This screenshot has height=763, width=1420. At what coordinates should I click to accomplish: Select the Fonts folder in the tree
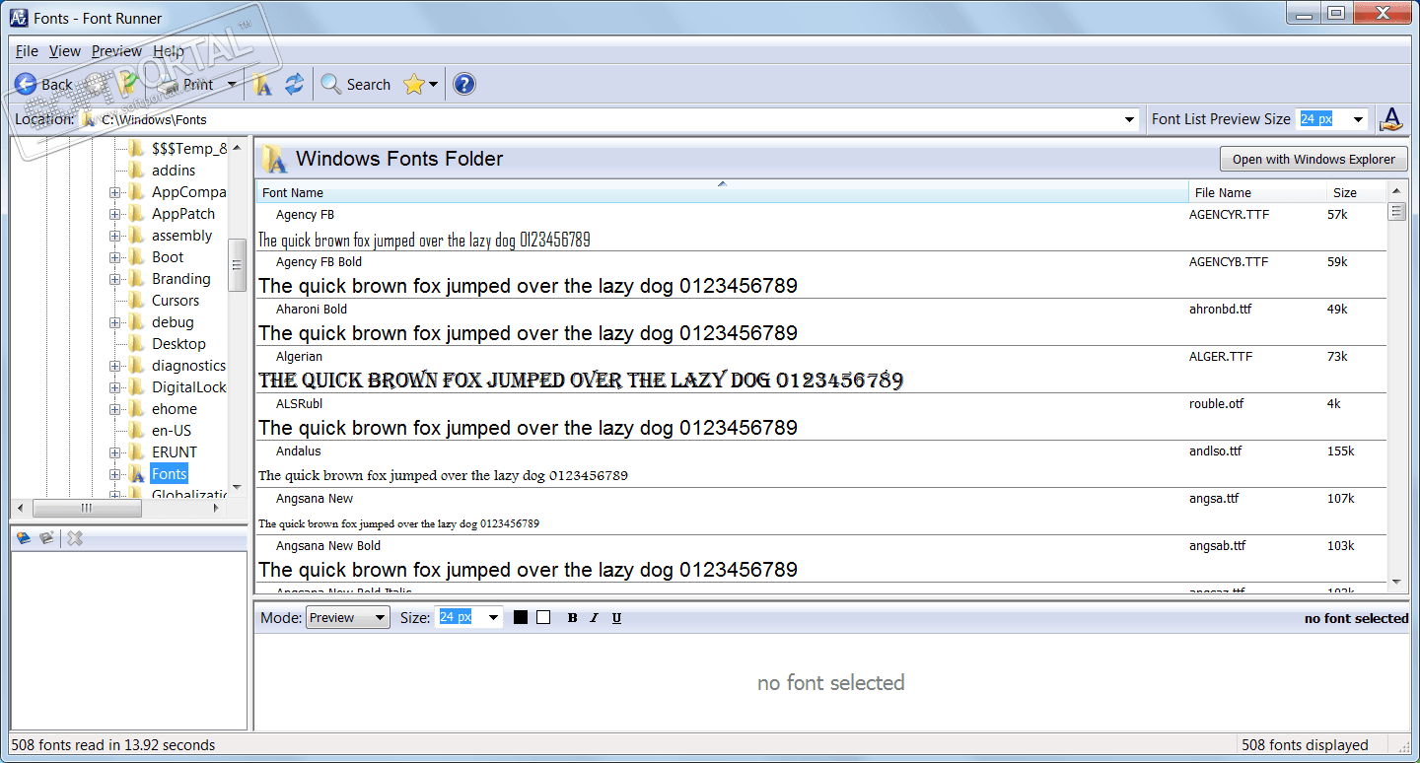click(170, 474)
